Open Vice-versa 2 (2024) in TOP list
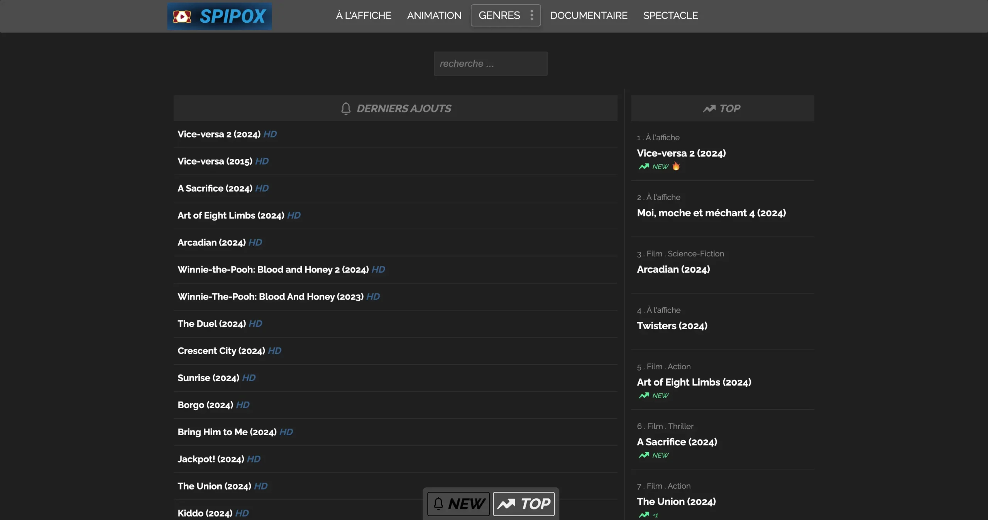 tap(681, 153)
